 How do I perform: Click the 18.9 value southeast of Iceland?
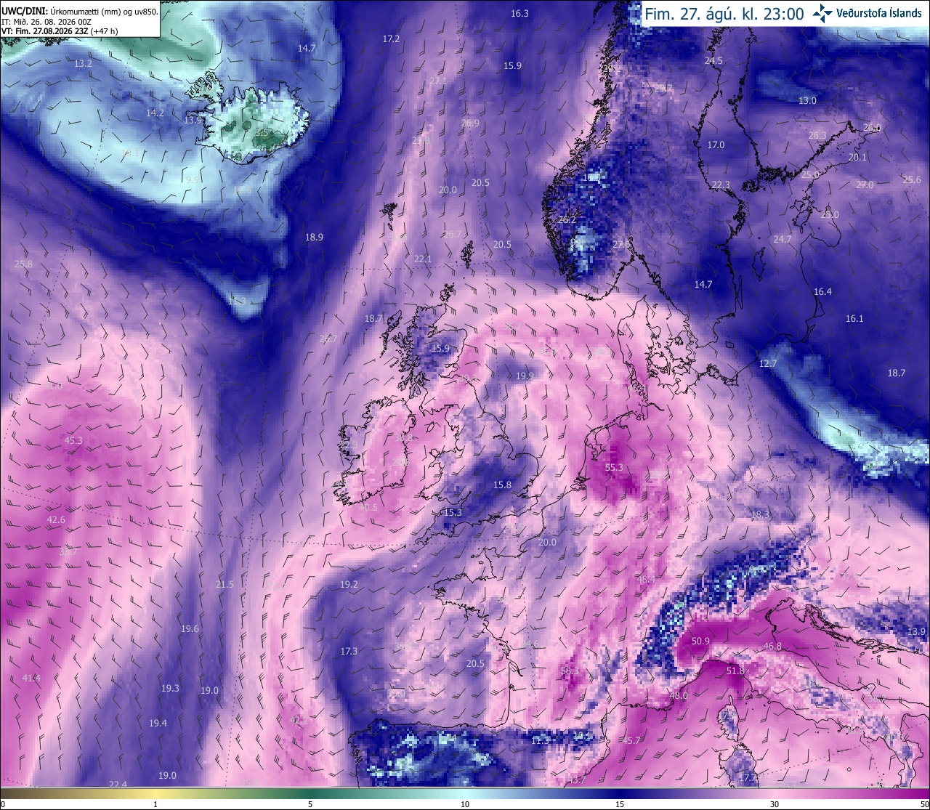pyautogui.click(x=314, y=238)
